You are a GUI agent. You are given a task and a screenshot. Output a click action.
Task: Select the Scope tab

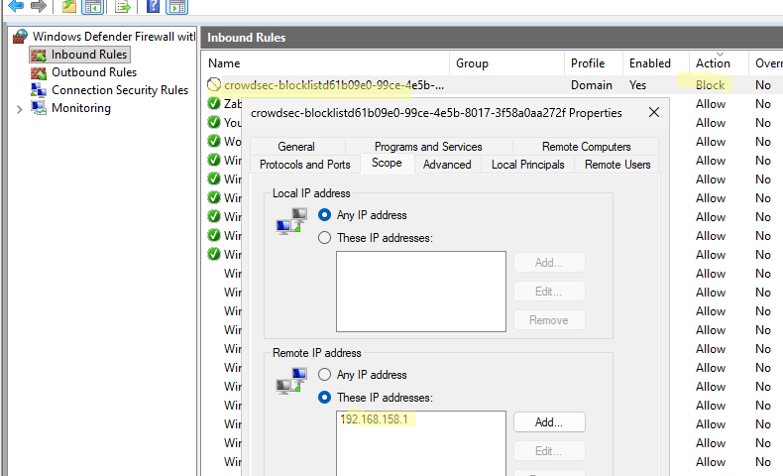pyautogui.click(x=387, y=163)
